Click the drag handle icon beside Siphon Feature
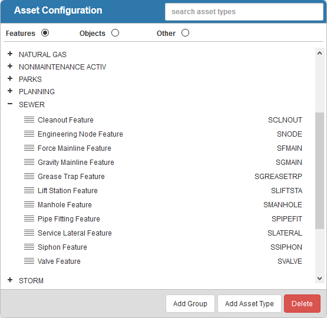The image size is (327, 318). click(29, 247)
